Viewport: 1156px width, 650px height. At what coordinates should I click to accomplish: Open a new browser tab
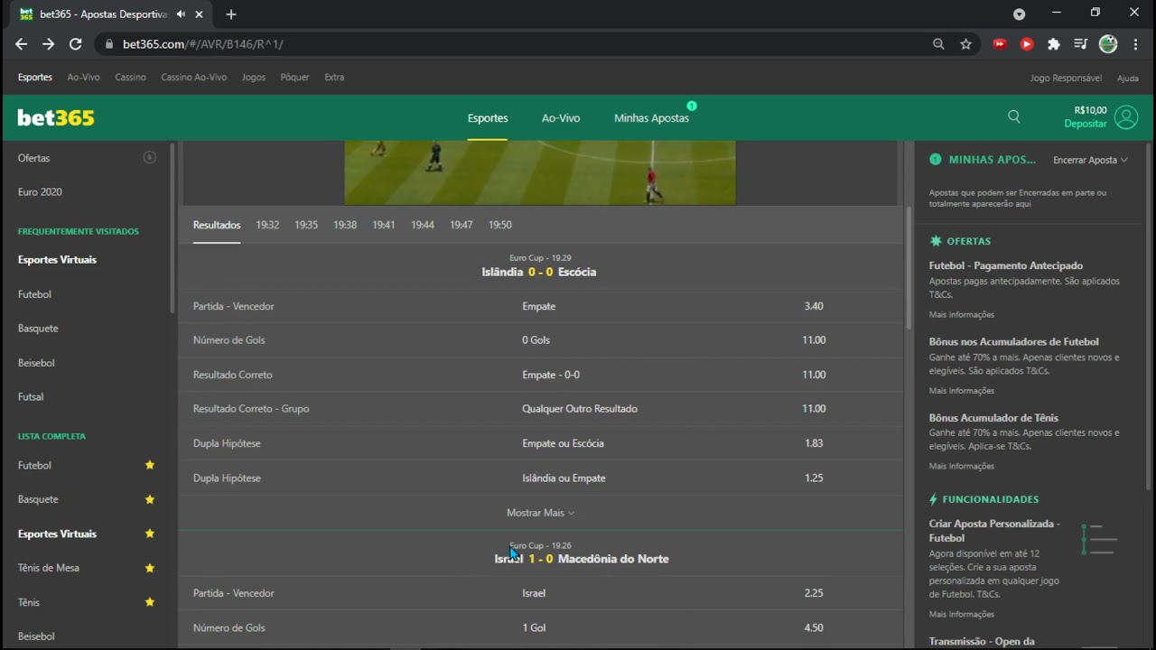click(231, 14)
